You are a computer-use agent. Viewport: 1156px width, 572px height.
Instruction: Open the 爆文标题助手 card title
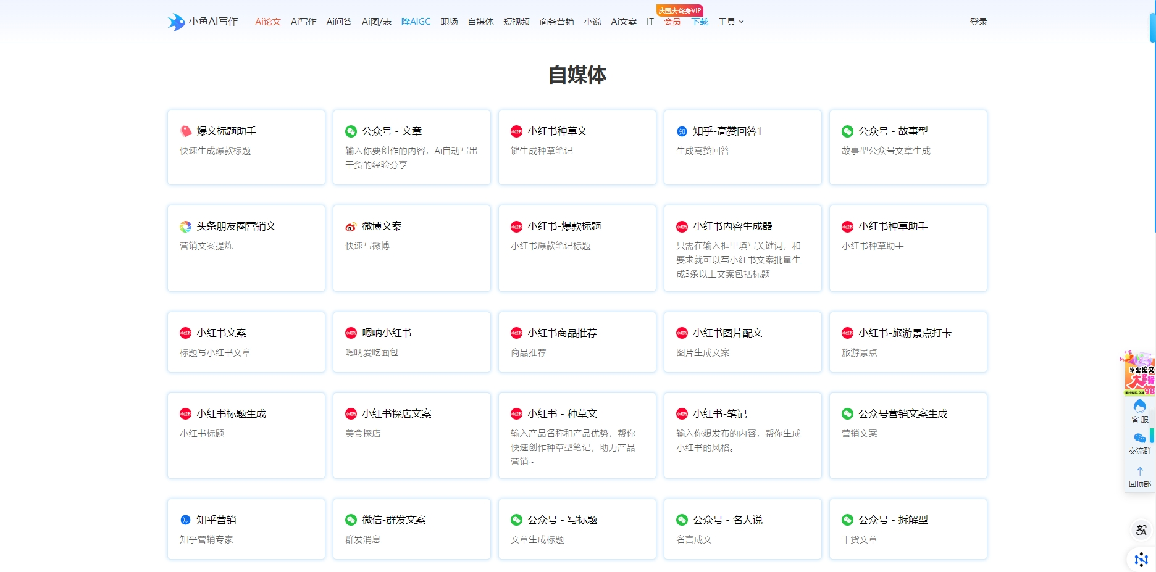tap(226, 131)
